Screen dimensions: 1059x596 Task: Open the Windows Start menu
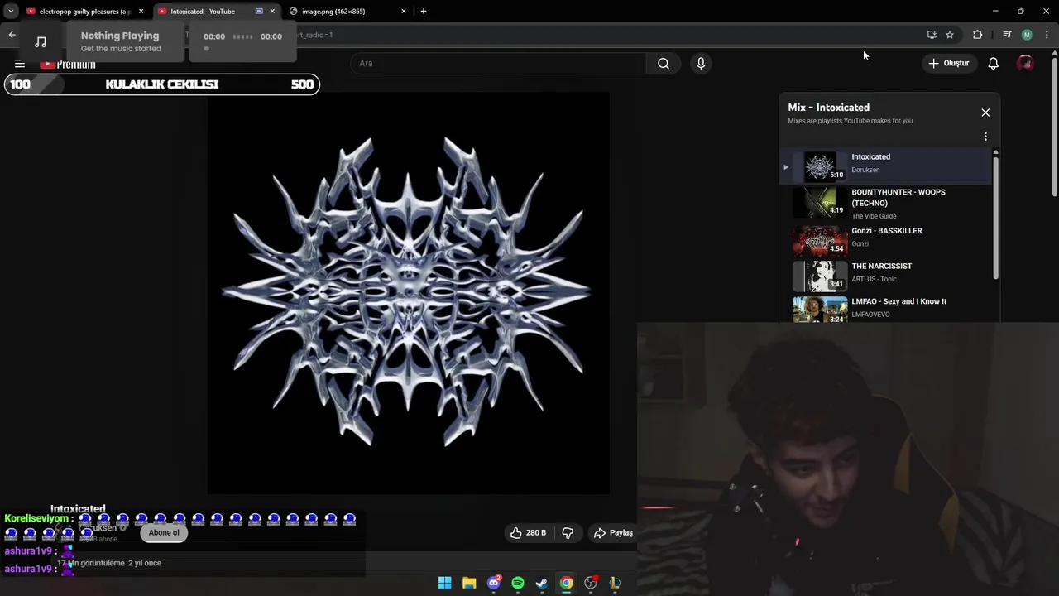pos(444,583)
